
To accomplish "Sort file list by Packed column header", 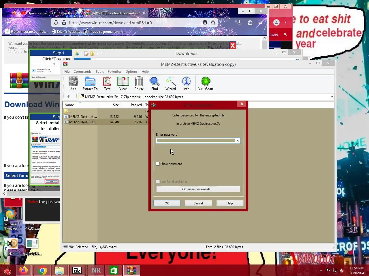I will point(132,105).
